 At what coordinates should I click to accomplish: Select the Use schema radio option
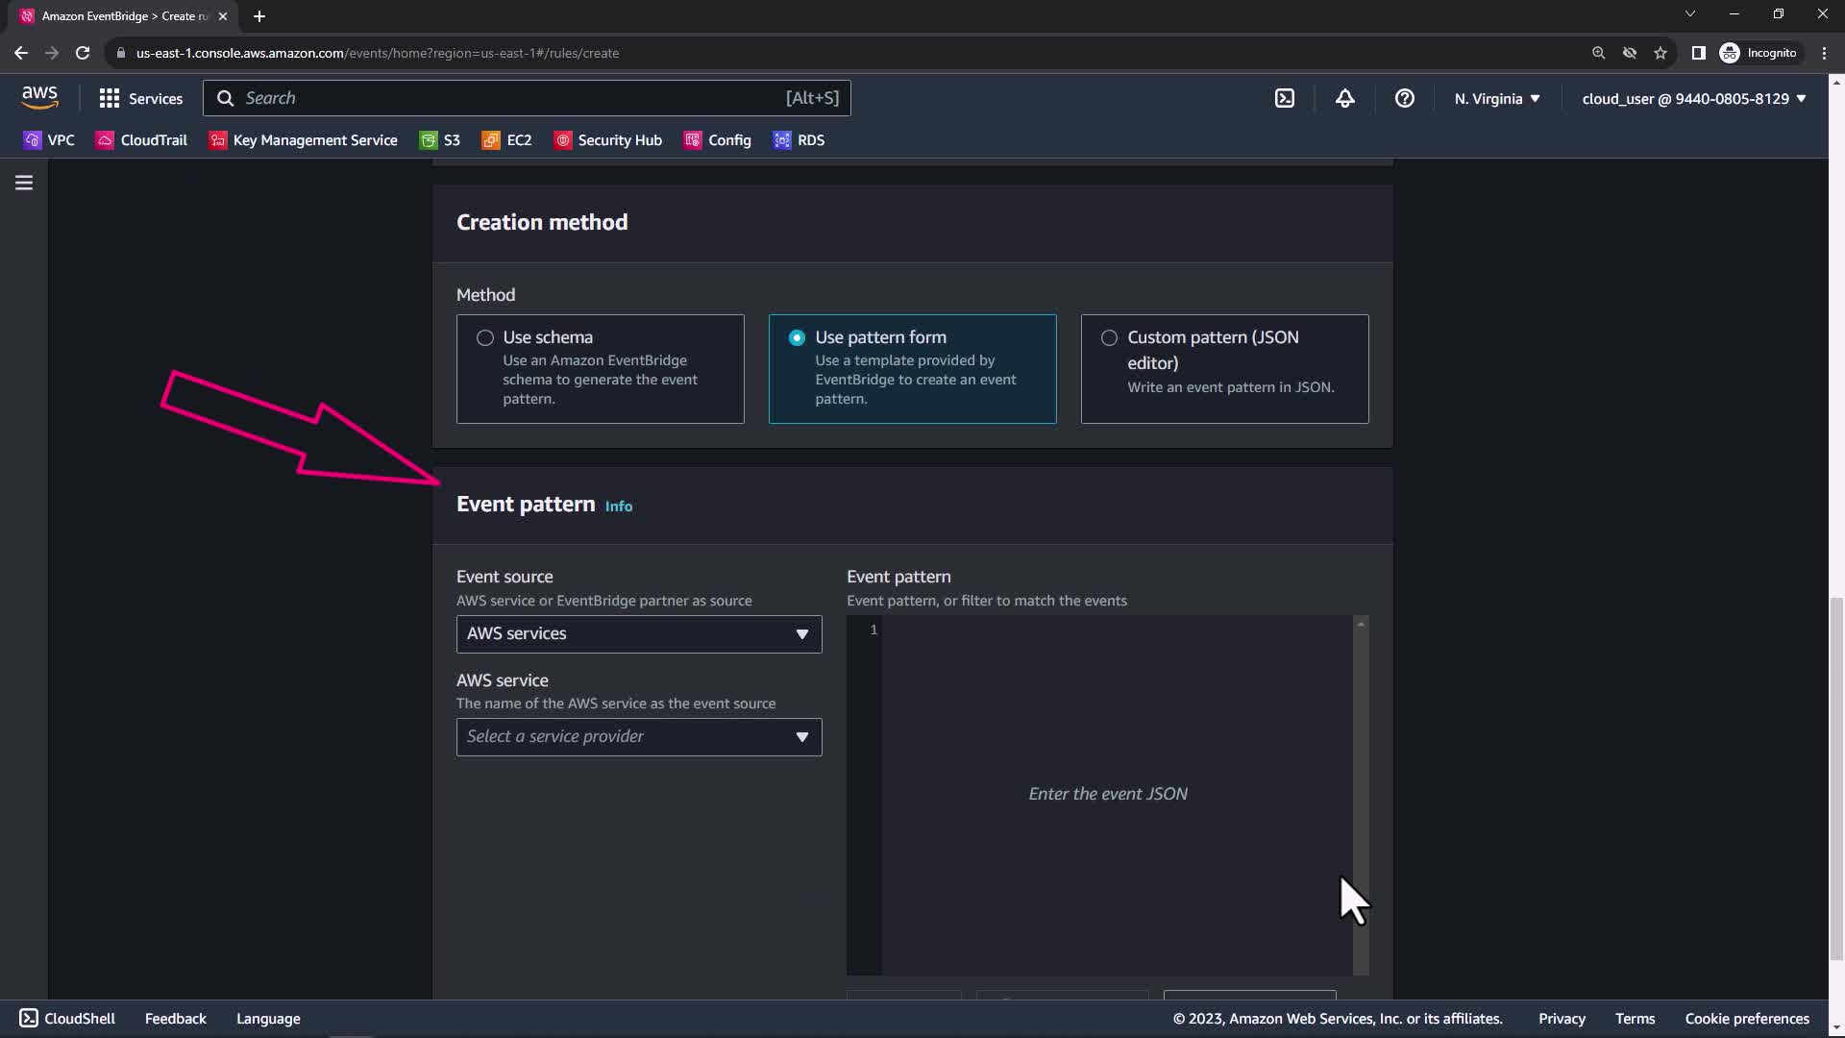tap(485, 337)
